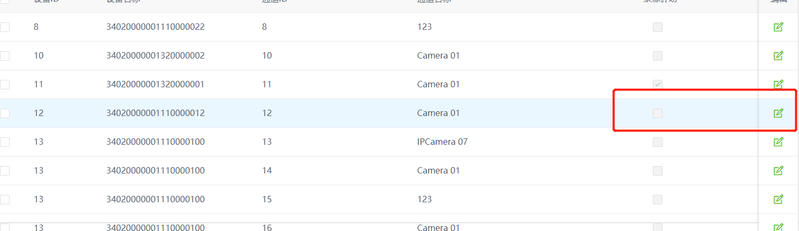Open the editor for channel 14
Image resolution: width=799 pixels, height=231 pixels.
click(778, 171)
